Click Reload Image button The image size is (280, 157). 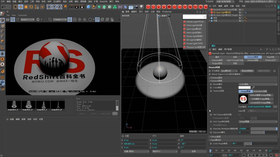[x=261, y=95]
